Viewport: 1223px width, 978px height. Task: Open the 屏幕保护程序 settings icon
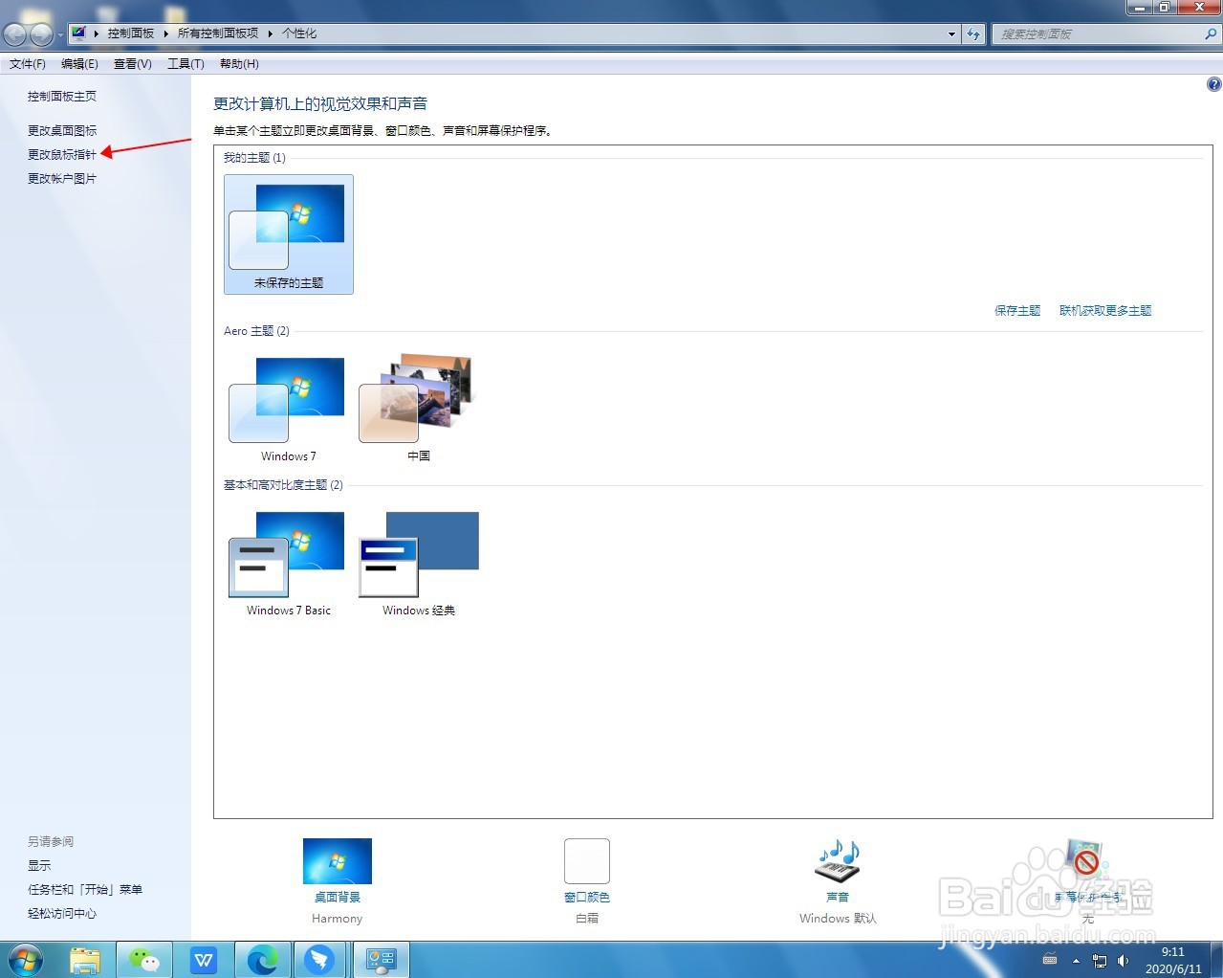[x=1085, y=861]
